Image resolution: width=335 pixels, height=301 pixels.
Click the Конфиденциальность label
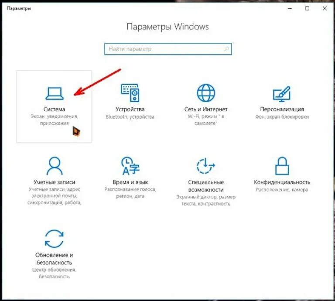282,182
